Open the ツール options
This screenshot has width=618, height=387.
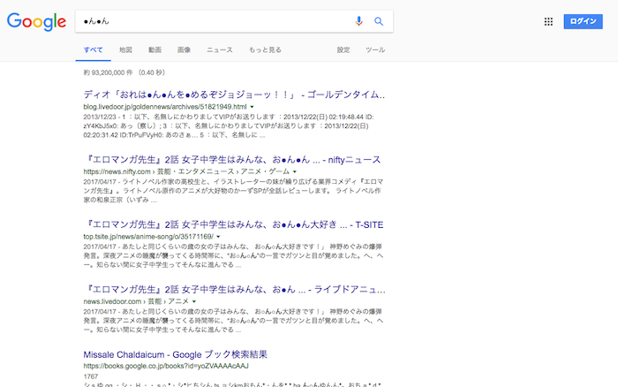375,50
